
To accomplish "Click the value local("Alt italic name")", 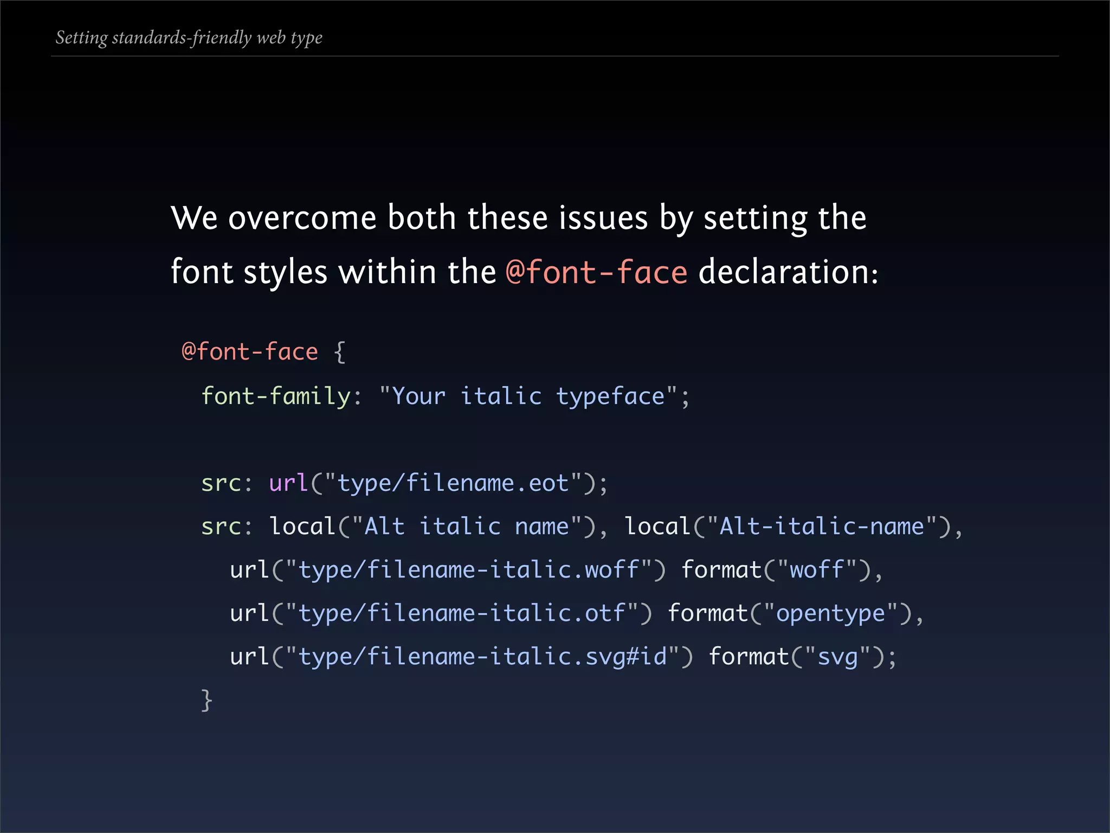I will click(433, 527).
